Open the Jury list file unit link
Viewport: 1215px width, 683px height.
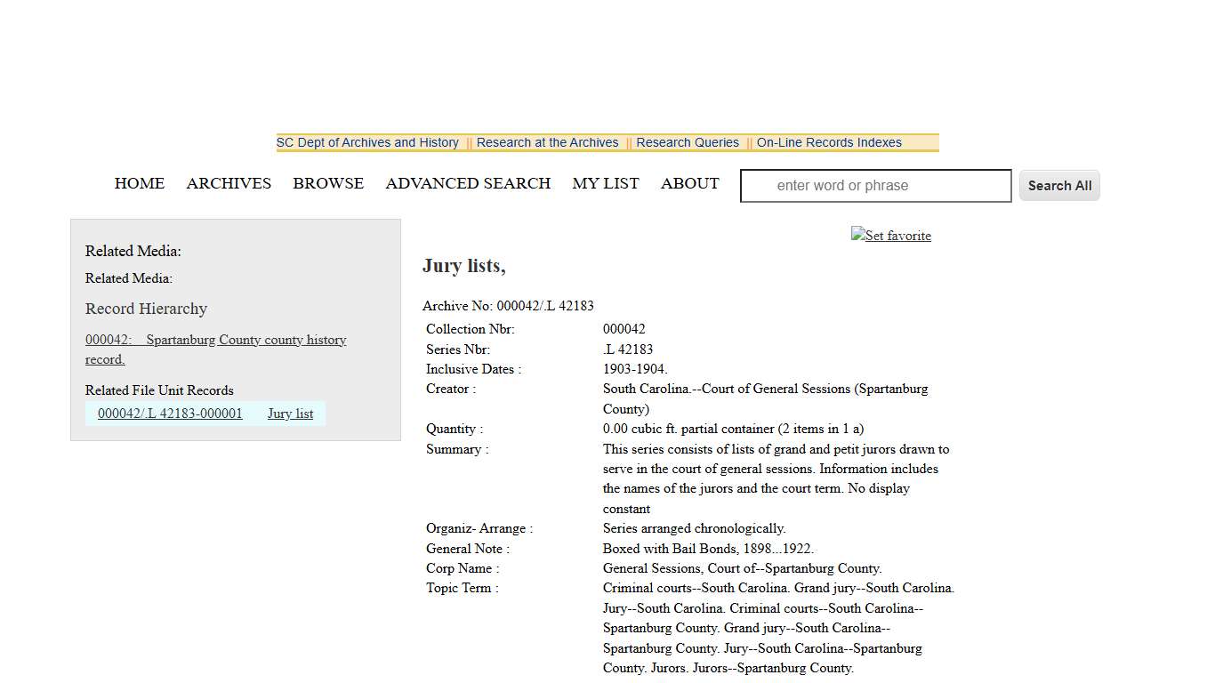coord(290,413)
